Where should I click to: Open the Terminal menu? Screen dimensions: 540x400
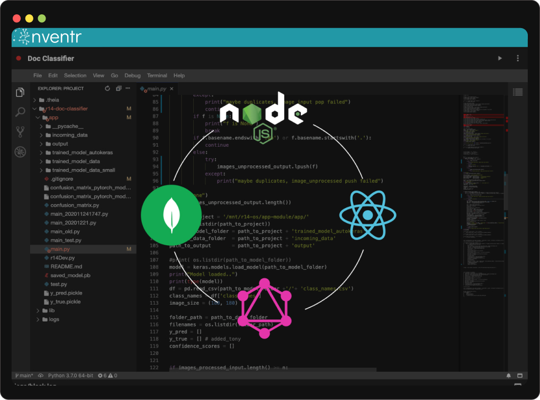point(157,75)
